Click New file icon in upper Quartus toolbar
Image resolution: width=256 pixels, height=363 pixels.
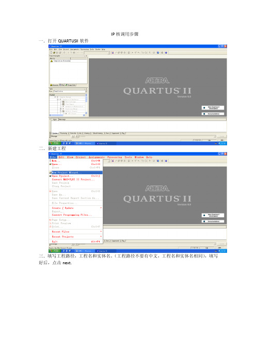pos(51,53)
